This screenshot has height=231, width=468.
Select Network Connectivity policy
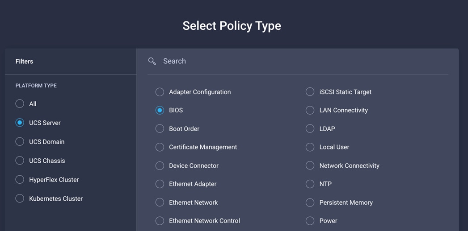310,165
